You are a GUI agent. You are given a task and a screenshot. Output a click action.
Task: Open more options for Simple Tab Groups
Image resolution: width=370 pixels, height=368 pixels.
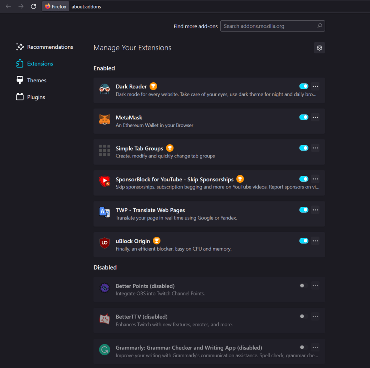pos(315,148)
